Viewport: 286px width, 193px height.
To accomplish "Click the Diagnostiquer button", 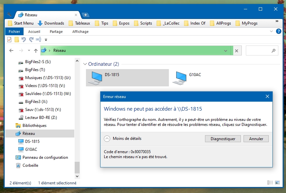I will pyautogui.click(x=223, y=139).
